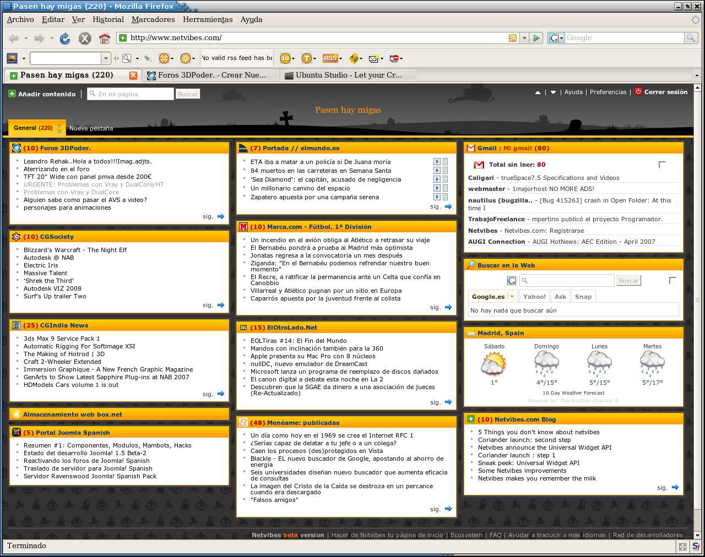Click the orange RSS feed icon in address bar
Image resolution: width=705 pixels, height=557 pixels.
[x=513, y=38]
